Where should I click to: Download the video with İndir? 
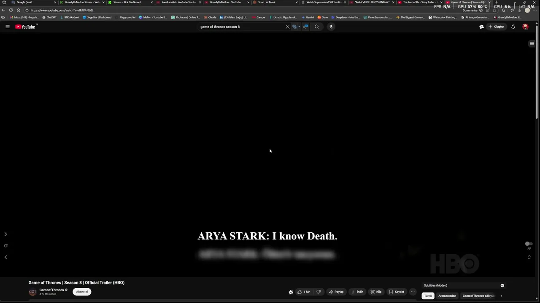coord(357,292)
